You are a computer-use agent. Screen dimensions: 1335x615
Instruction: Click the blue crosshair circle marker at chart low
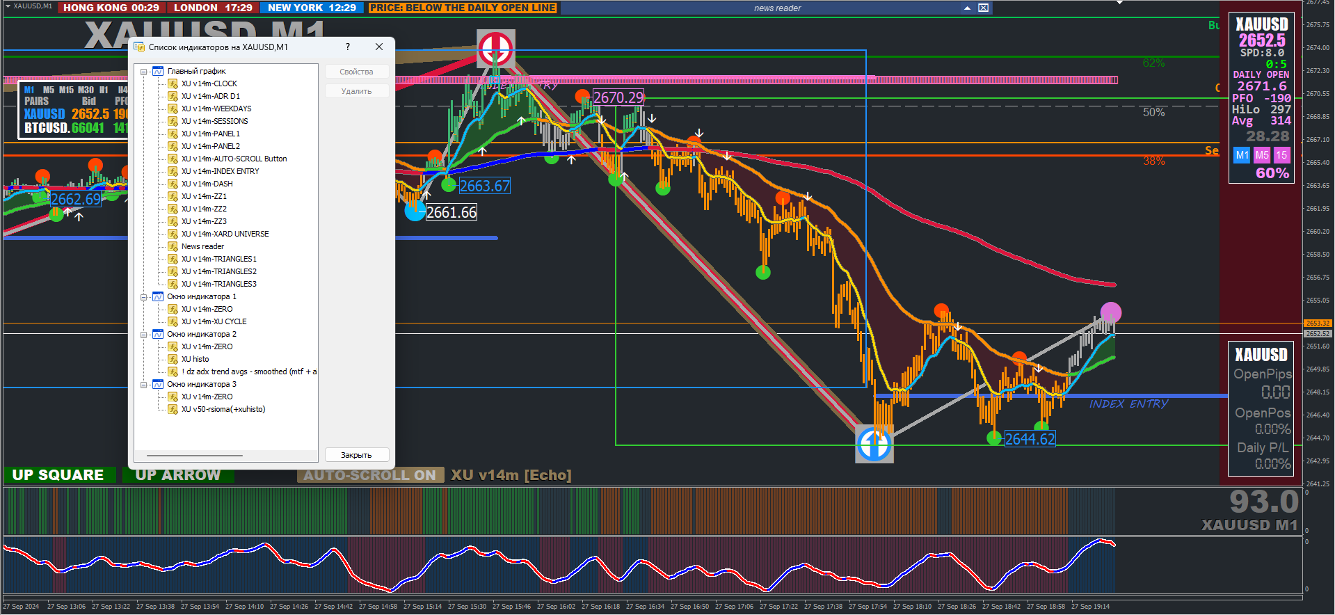[874, 444]
